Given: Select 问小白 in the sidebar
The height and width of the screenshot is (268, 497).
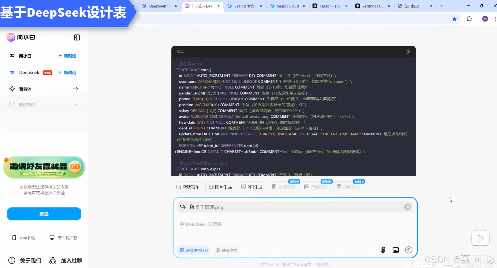Looking at the screenshot, I should point(25,56).
